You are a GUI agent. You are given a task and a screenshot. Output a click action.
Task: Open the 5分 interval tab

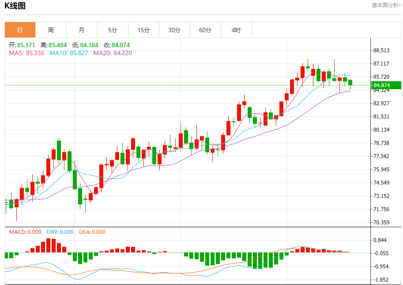(113, 30)
